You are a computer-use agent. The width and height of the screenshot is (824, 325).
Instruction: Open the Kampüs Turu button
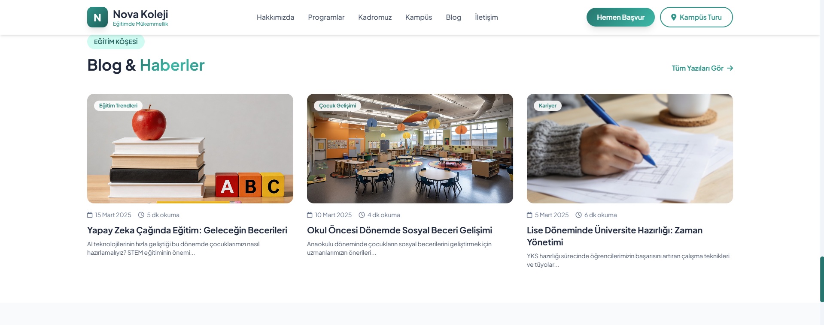pyautogui.click(x=696, y=17)
